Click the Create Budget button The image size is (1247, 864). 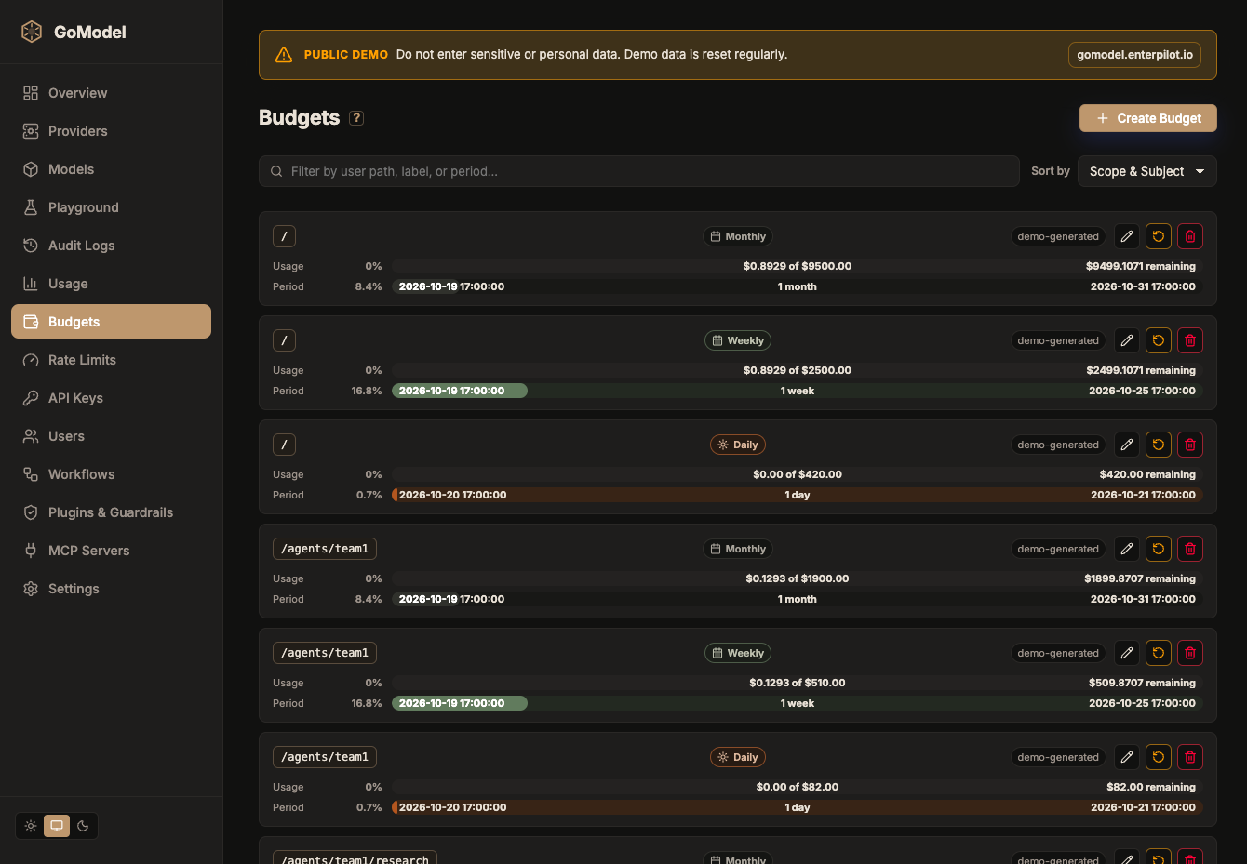pyautogui.click(x=1147, y=118)
